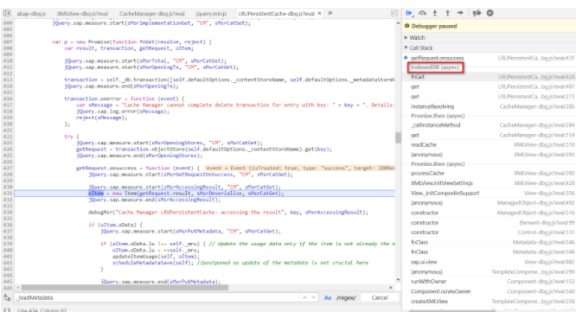The image size is (576, 318).
Task: Click the search field containing _loadMetadata
Action: pos(157,297)
